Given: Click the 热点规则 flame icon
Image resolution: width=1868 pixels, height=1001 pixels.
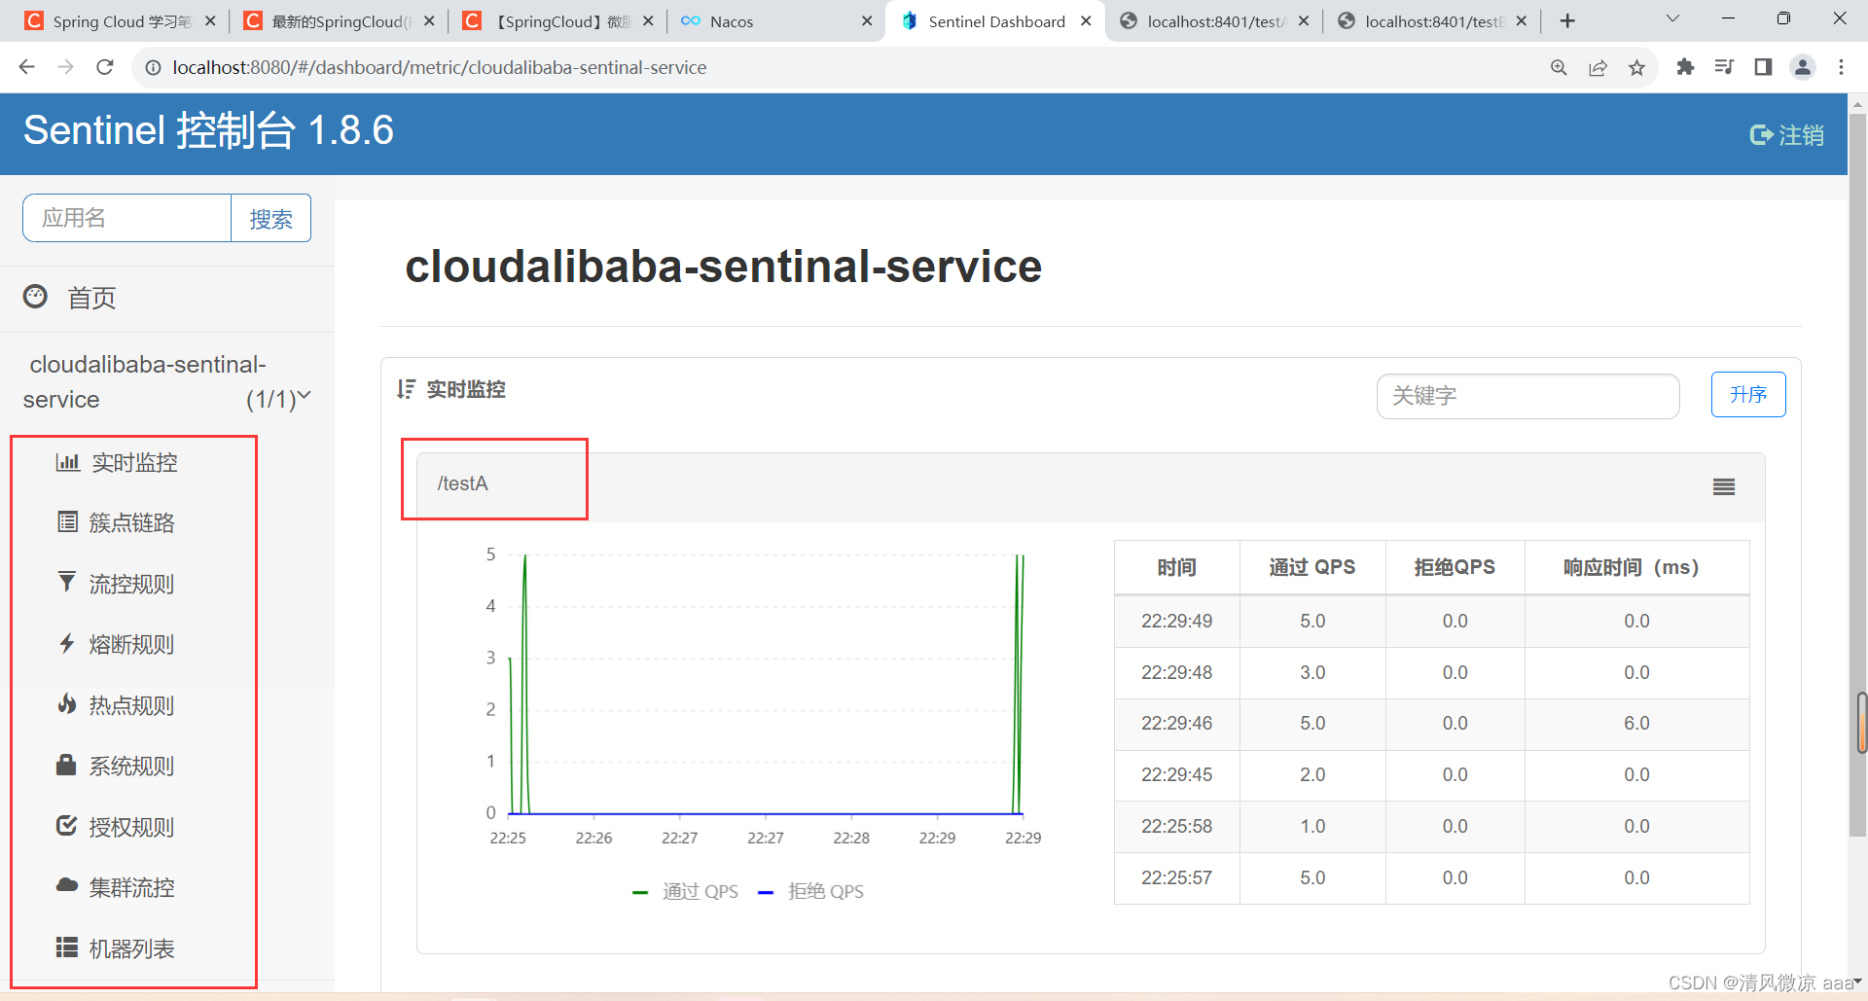Looking at the screenshot, I should (66, 704).
